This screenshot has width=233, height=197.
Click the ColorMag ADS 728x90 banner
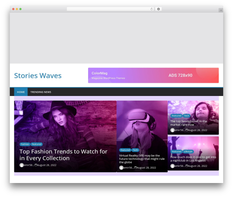coord(153,75)
